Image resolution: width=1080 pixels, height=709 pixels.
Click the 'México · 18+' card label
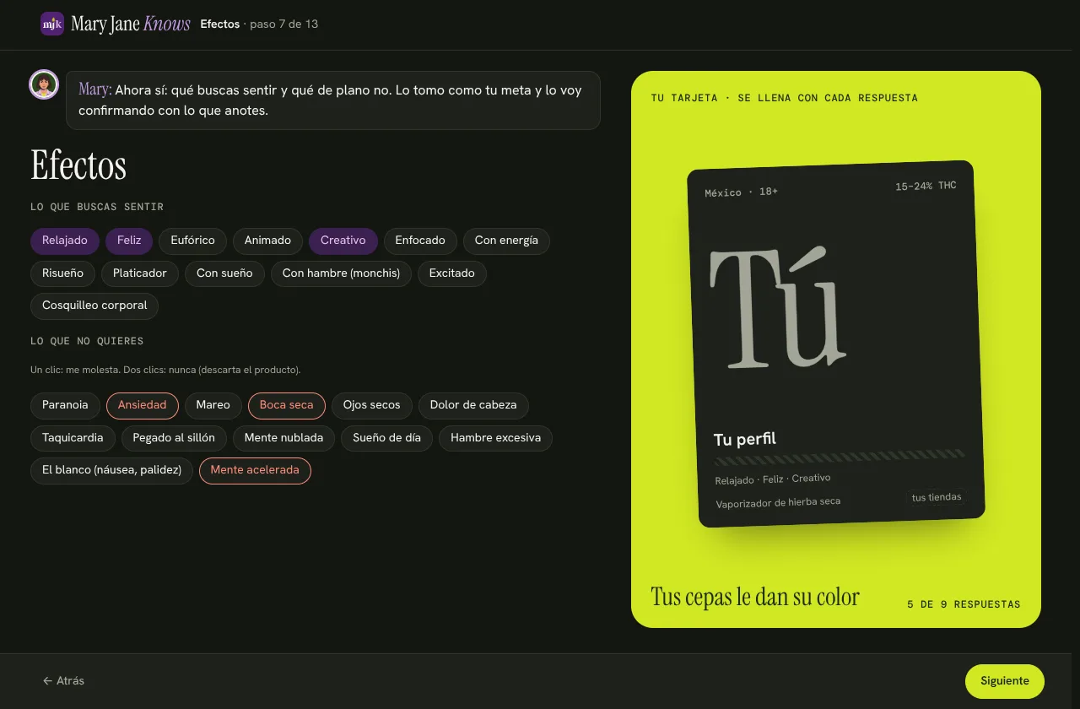click(x=742, y=192)
